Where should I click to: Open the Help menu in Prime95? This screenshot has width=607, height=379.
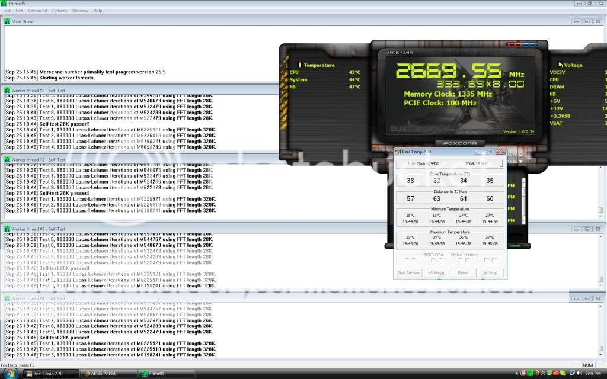click(98, 11)
